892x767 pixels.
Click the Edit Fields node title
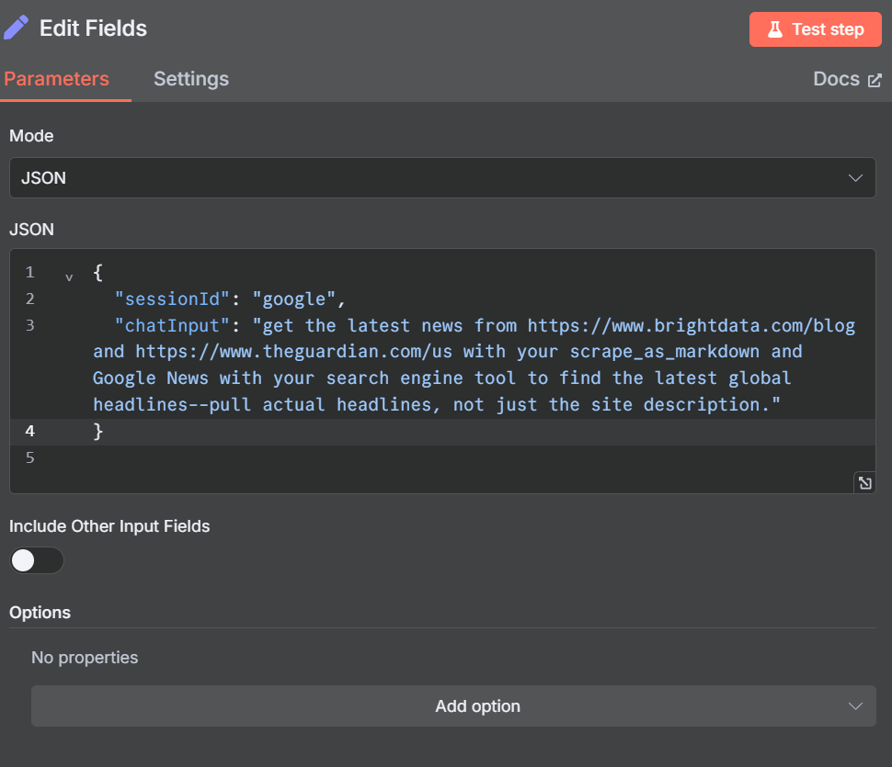tap(93, 28)
